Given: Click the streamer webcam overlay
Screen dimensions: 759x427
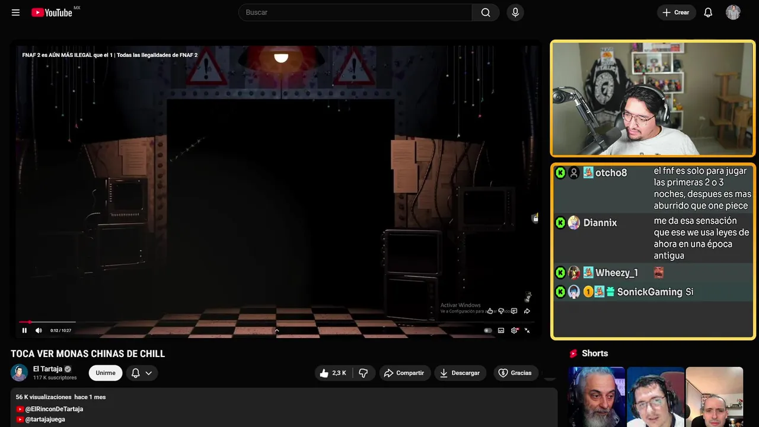Looking at the screenshot, I should point(653,98).
